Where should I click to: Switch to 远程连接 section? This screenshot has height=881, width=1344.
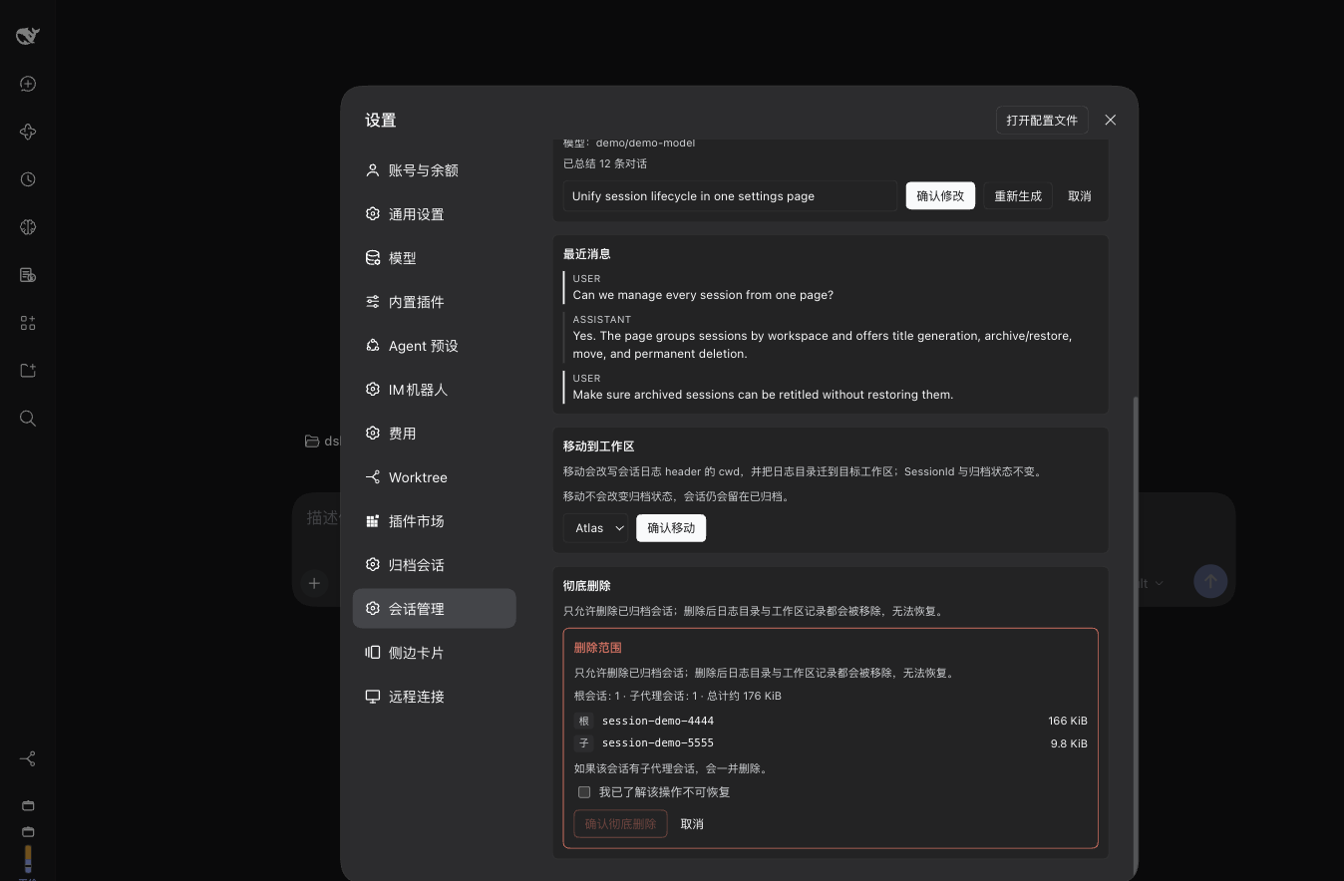[435, 697]
